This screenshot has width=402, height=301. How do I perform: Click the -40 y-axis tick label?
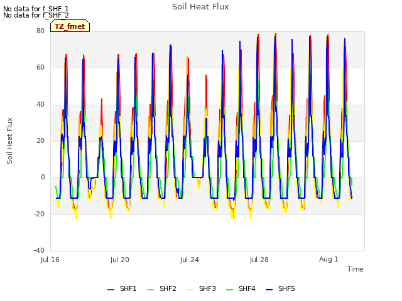(x=39, y=250)
